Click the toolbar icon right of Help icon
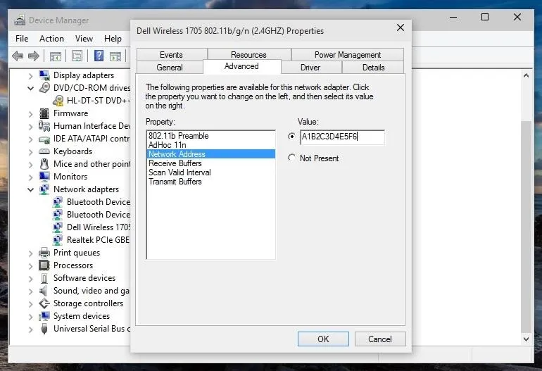542x371 pixels. click(x=115, y=56)
